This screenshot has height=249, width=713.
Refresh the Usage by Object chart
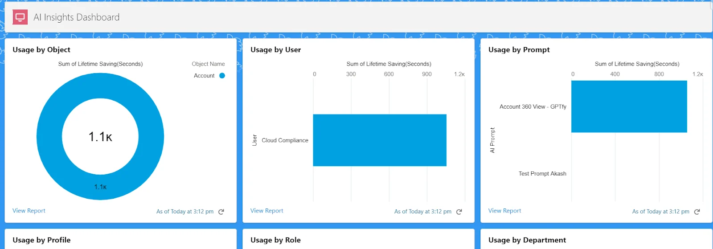pos(221,212)
